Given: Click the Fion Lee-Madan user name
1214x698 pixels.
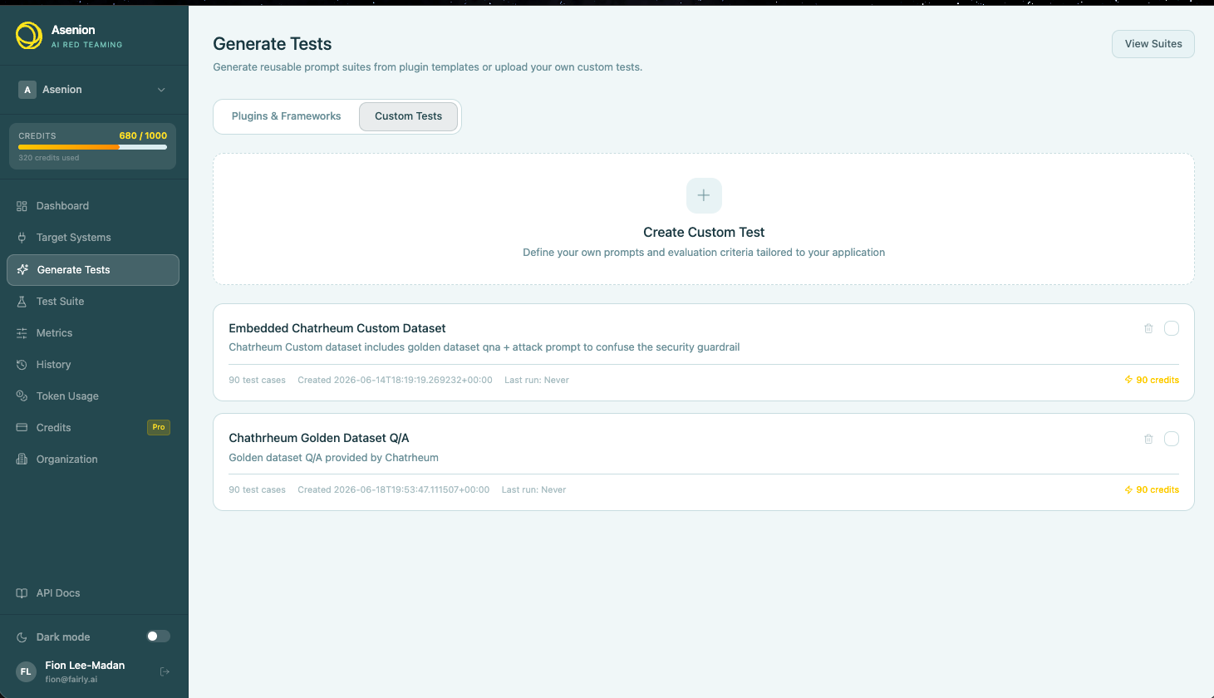Looking at the screenshot, I should coord(85,666).
